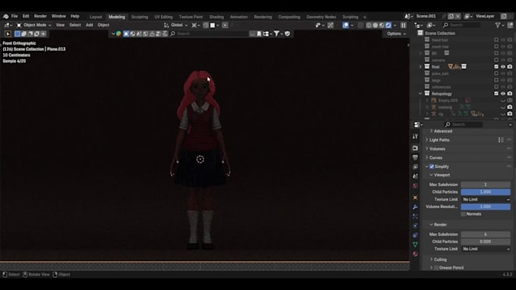Open the viewport Add menu
This screenshot has height=290, width=516.
tap(90, 25)
